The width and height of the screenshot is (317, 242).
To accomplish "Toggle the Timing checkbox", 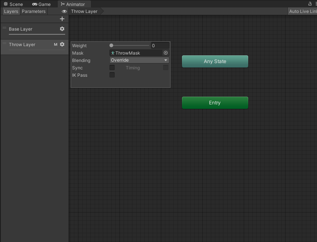I will [x=166, y=68].
